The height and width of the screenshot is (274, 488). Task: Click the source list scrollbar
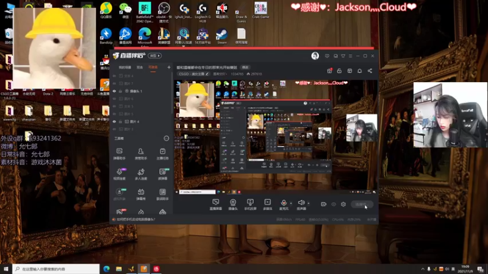tap(172, 93)
